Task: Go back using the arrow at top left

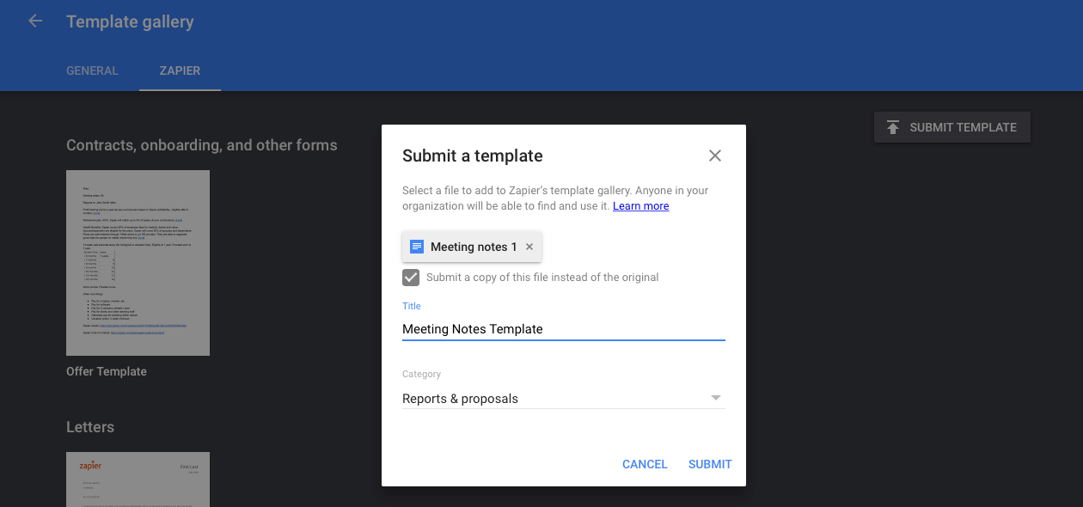Action: click(x=34, y=21)
